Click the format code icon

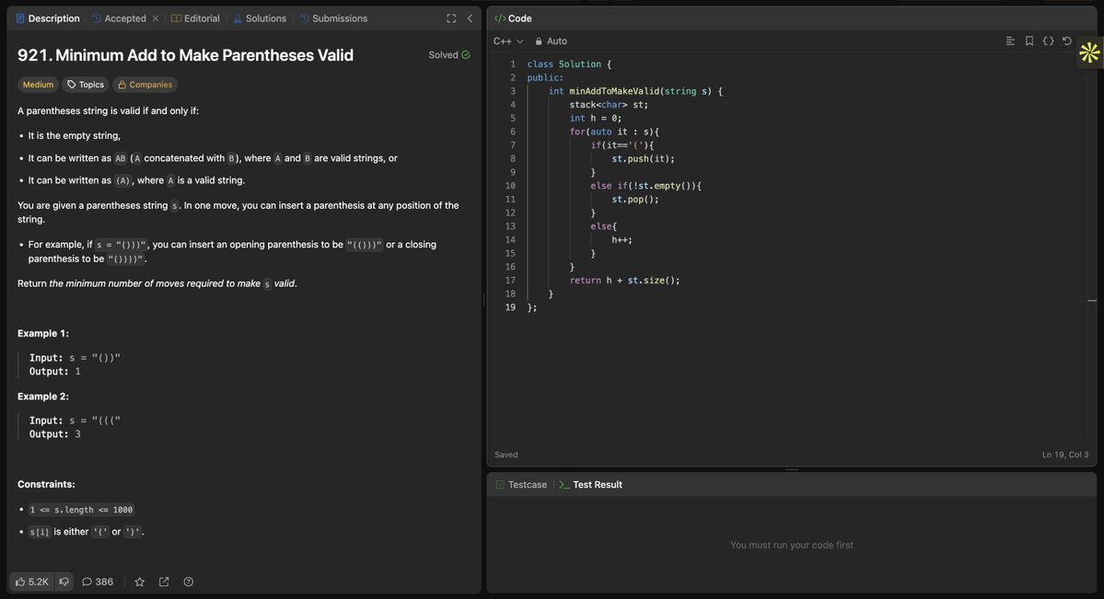click(1010, 40)
